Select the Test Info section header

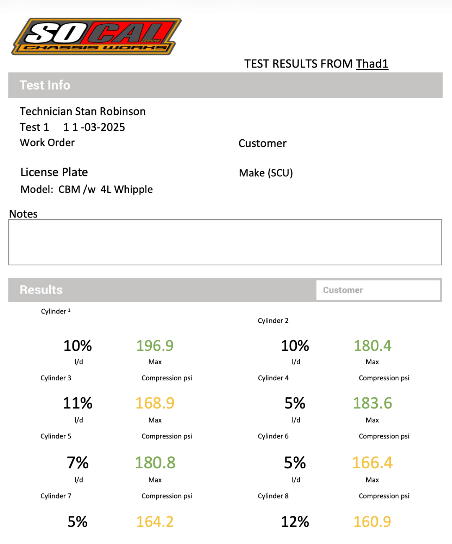point(45,85)
